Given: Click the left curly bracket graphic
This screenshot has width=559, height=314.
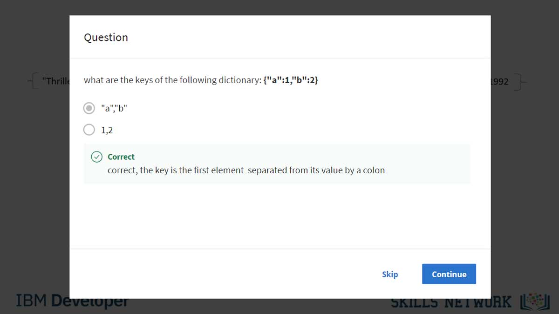Looking at the screenshot, I should 33,83.
